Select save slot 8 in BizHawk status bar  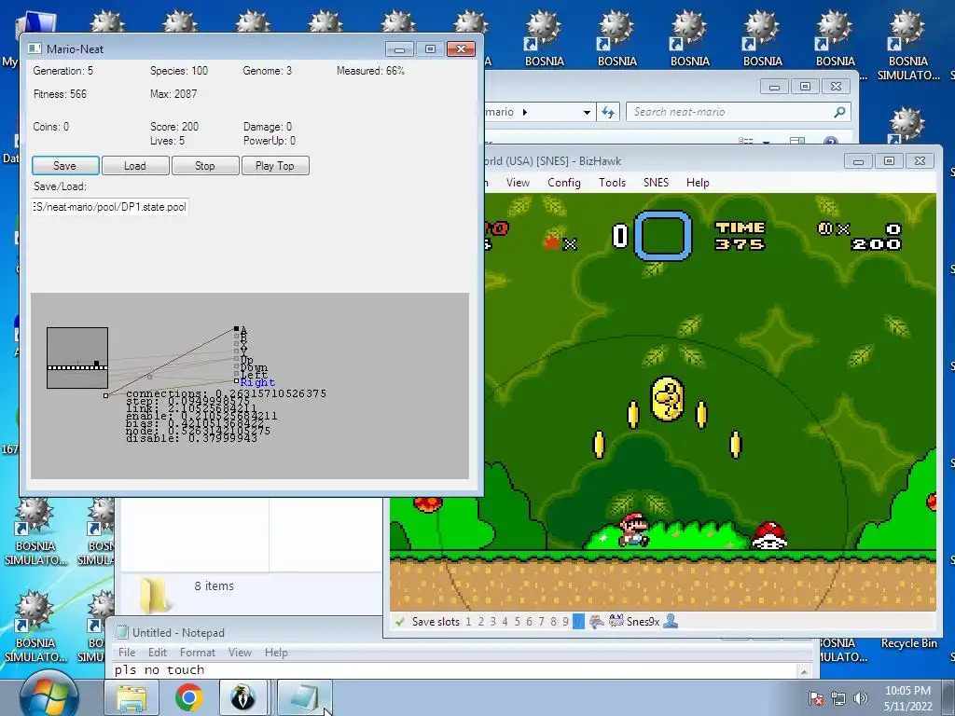554,622
